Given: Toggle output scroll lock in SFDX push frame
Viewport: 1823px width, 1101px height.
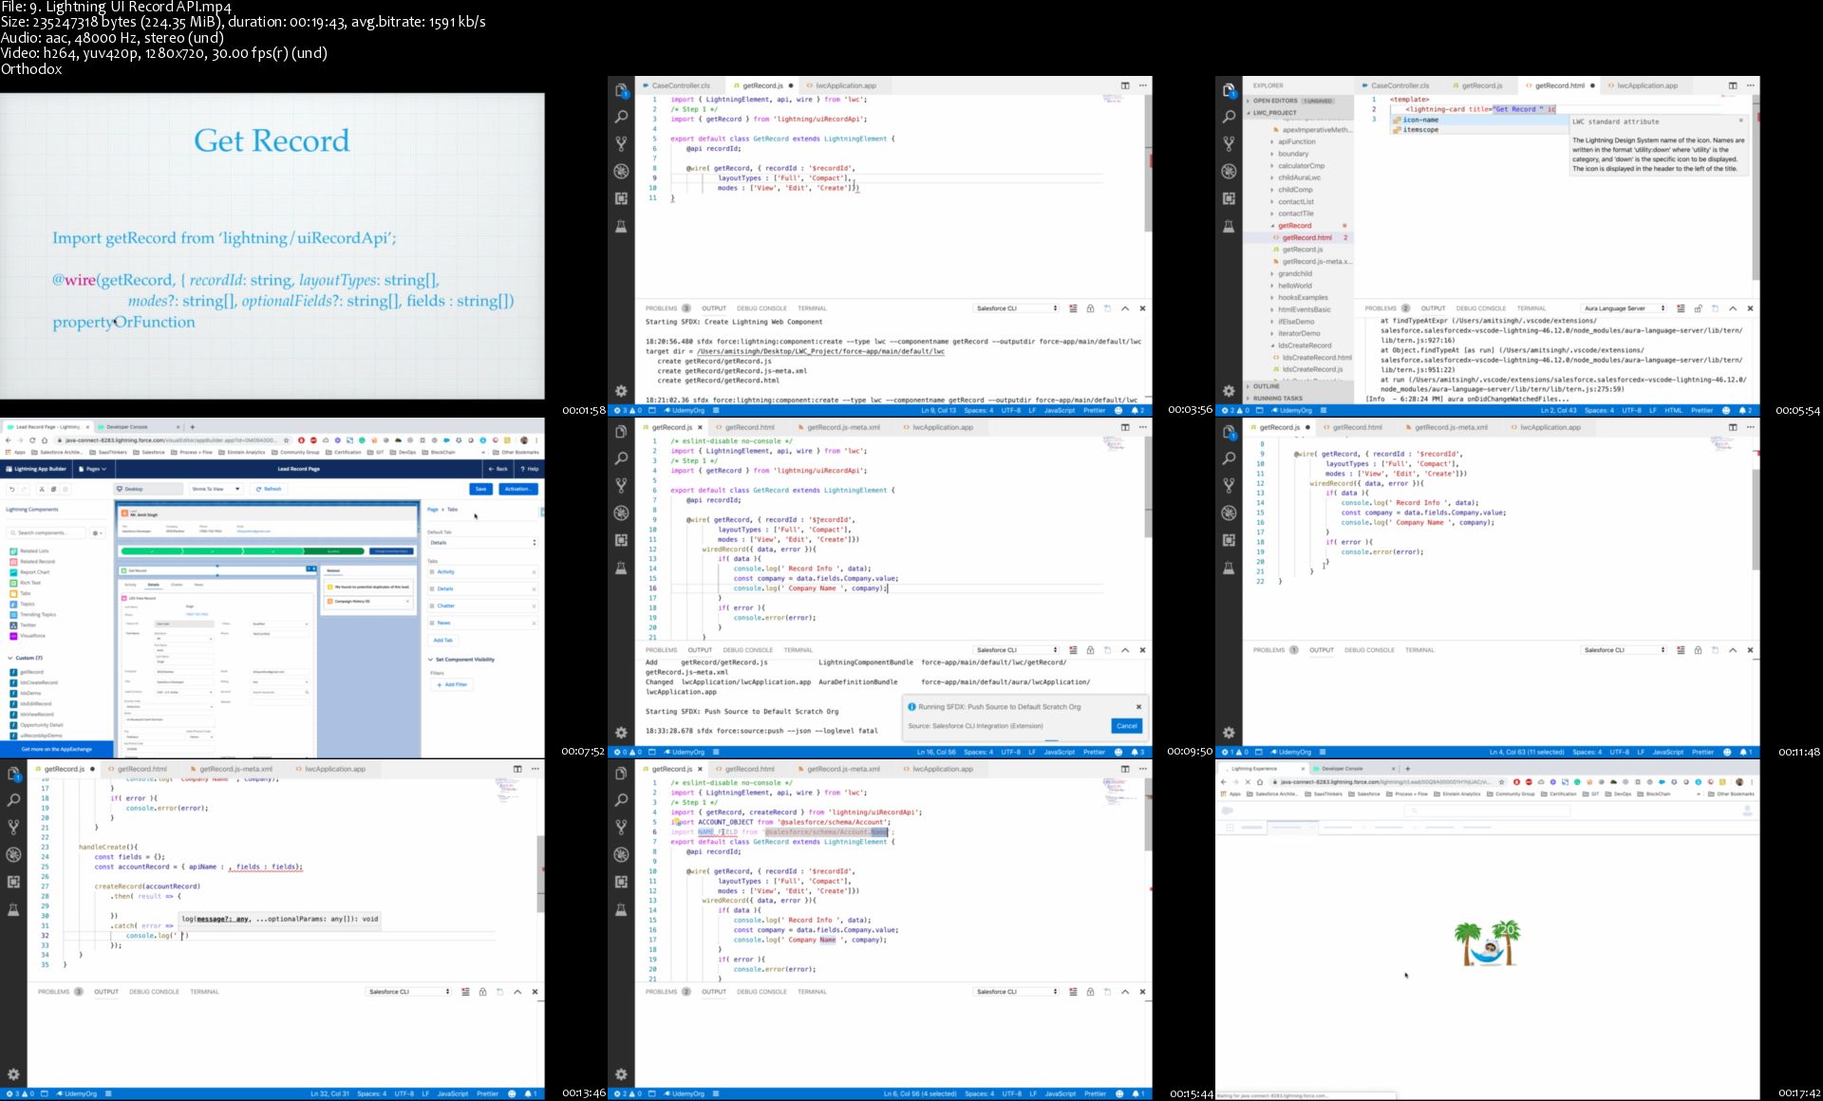Looking at the screenshot, I should pos(1090,650).
